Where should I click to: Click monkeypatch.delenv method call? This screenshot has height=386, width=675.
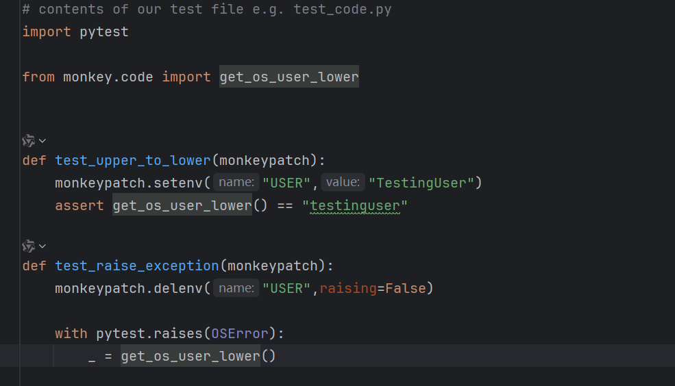click(x=129, y=288)
